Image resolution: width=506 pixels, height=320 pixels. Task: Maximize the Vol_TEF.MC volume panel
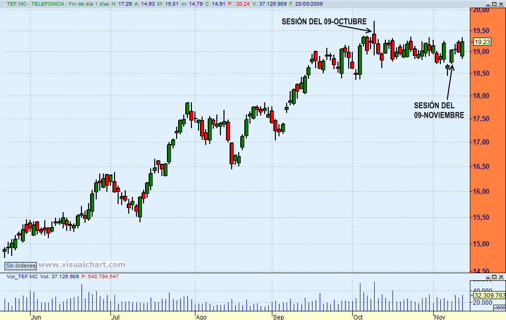[x=495, y=277]
